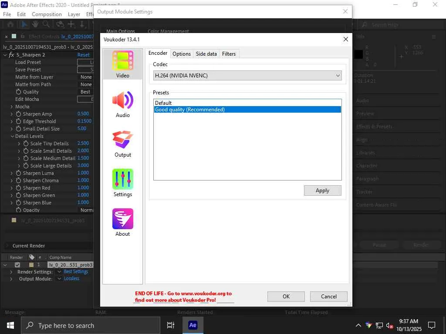Click Cancel in Voukoder dialog
This screenshot has width=446, height=334.
coord(328,296)
